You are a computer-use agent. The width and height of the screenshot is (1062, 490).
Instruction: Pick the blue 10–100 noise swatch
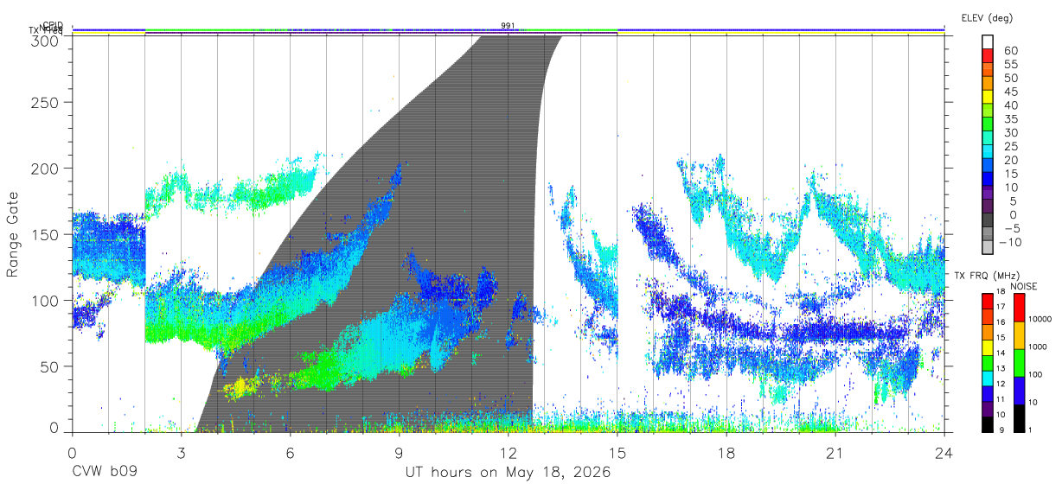click(1019, 390)
